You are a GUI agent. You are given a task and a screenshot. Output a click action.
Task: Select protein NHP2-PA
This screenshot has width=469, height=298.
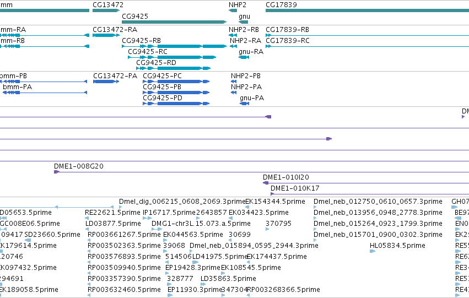234,93
